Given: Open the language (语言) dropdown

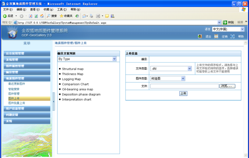Looking at the screenshot, I should 242,29.
